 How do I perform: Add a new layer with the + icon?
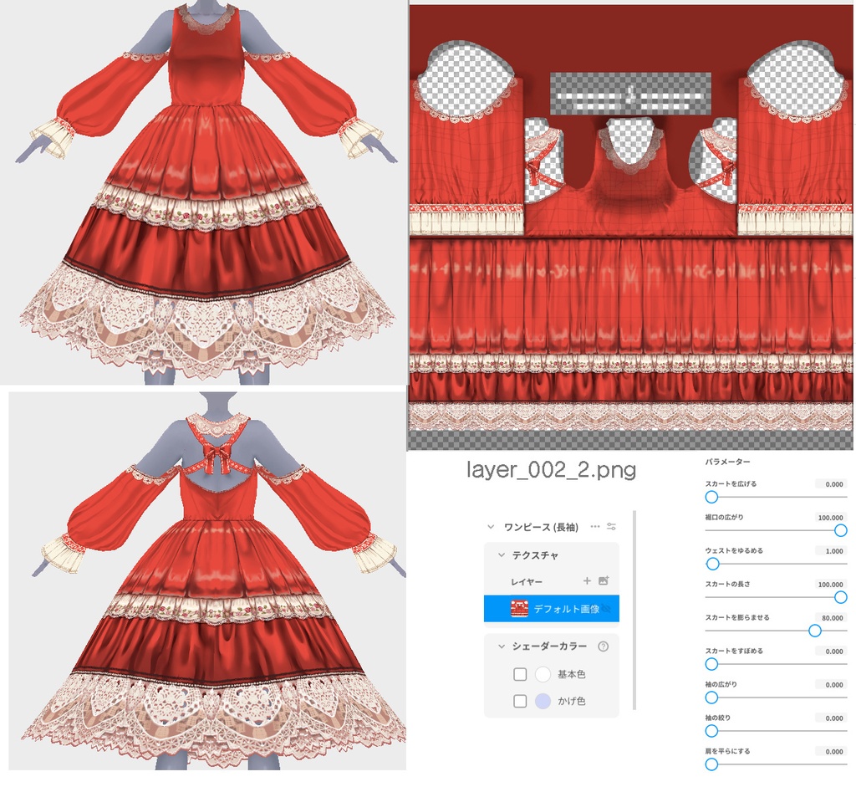coord(587,580)
